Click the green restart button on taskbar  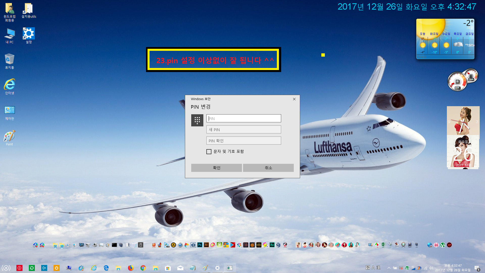pos(32,268)
